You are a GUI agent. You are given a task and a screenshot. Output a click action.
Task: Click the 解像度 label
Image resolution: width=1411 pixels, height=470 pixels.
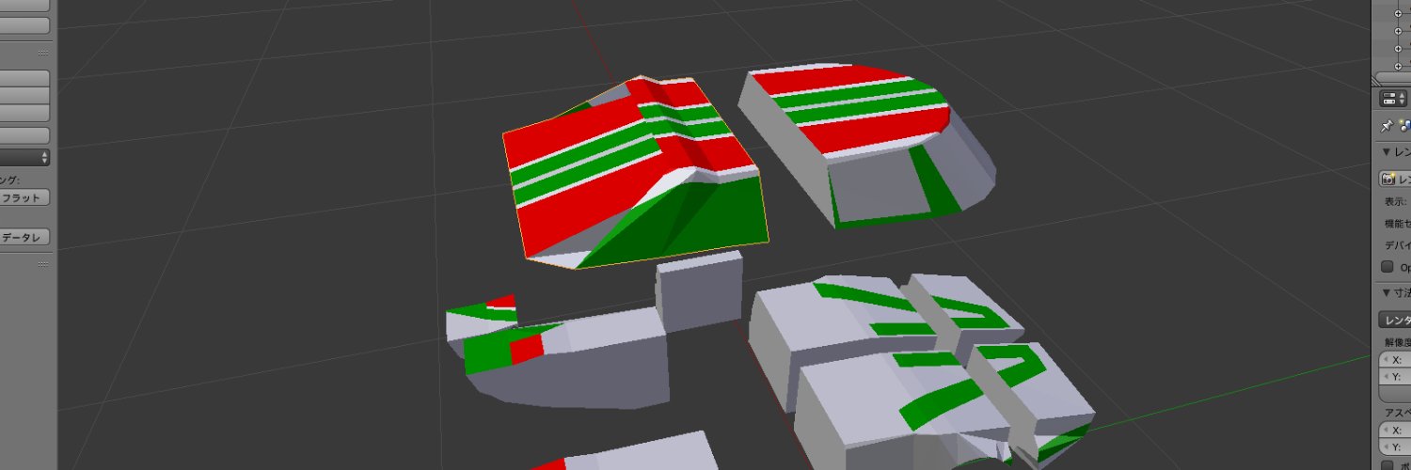pyautogui.click(x=1397, y=342)
